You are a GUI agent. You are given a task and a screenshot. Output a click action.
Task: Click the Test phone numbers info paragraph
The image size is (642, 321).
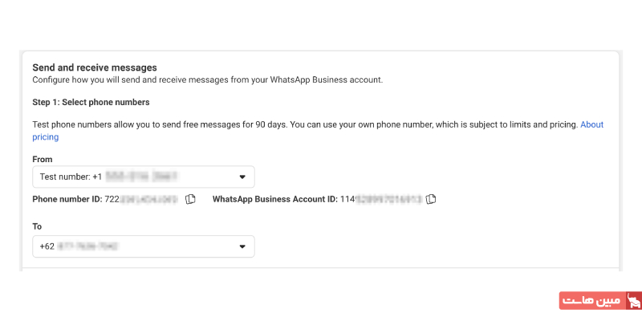tap(305, 125)
